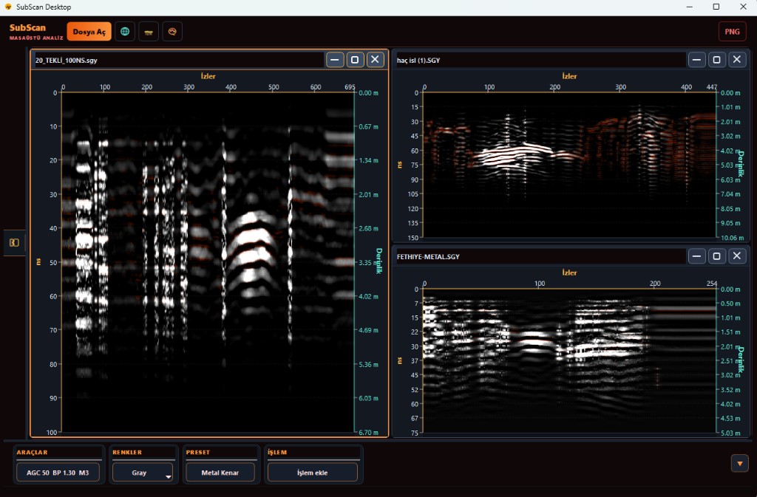Click the Metal Kenar preset button

point(220,473)
